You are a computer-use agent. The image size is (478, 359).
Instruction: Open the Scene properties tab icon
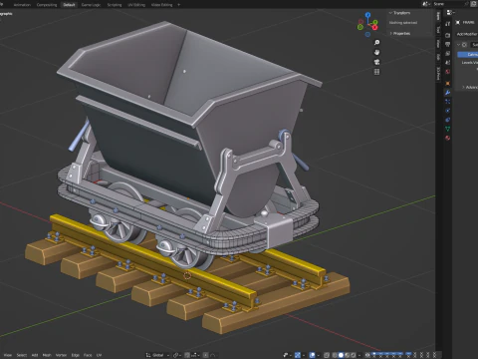click(448, 63)
